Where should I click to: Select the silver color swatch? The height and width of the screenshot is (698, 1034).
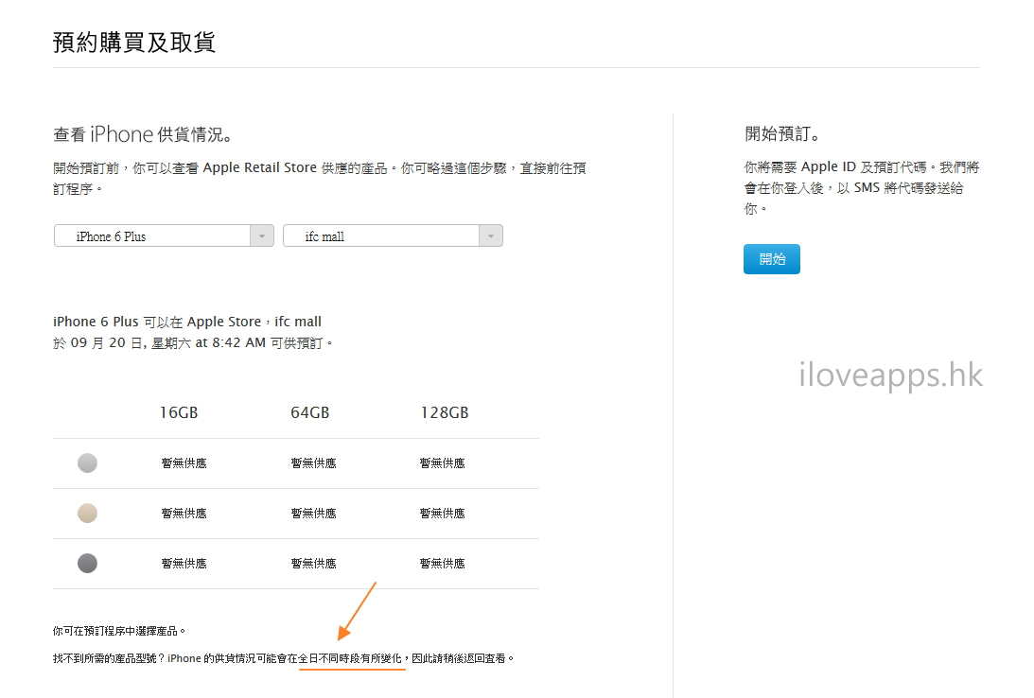[x=87, y=463]
